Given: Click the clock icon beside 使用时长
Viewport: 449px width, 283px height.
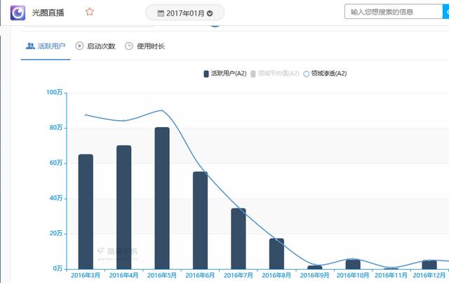Looking at the screenshot, I should click(129, 46).
